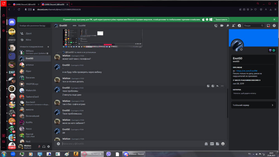The image size is (279, 157).
Task: Open Discord home direct messages icon
Action: point(12,22)
